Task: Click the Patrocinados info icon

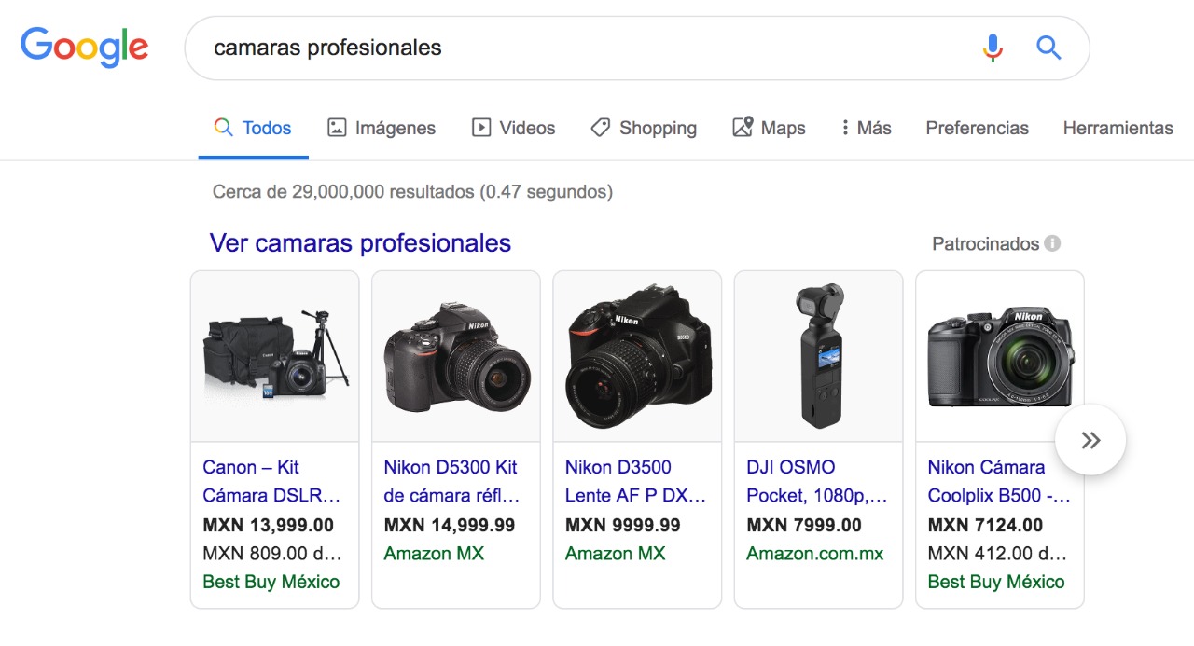Action: (x=1052, y=243)
